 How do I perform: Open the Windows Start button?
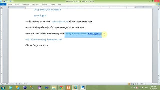(x=3, y=88)
